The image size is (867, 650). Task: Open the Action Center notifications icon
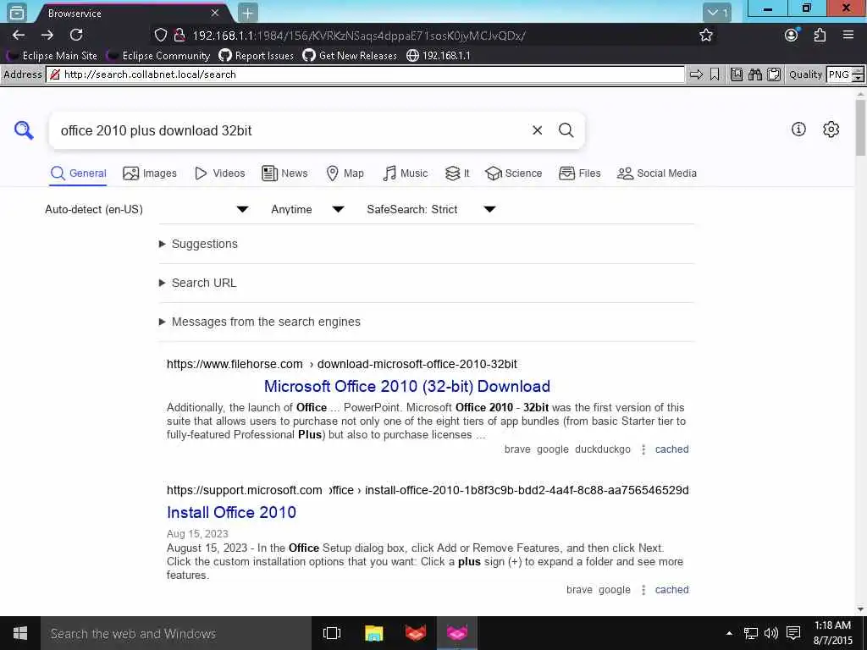click(793, 633)
